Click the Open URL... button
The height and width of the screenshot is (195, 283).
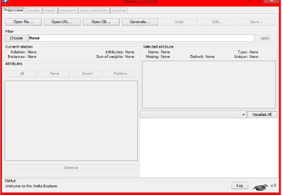(x=62, y=22)
